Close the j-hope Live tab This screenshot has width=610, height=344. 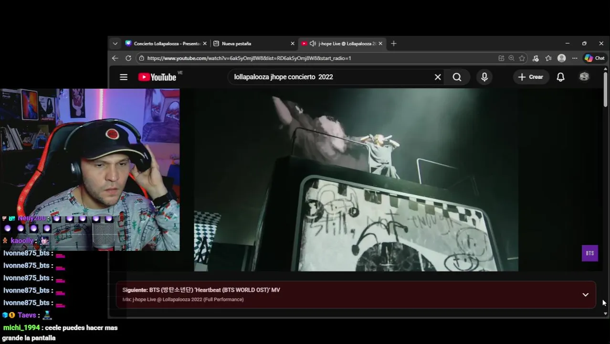point(380,43)
